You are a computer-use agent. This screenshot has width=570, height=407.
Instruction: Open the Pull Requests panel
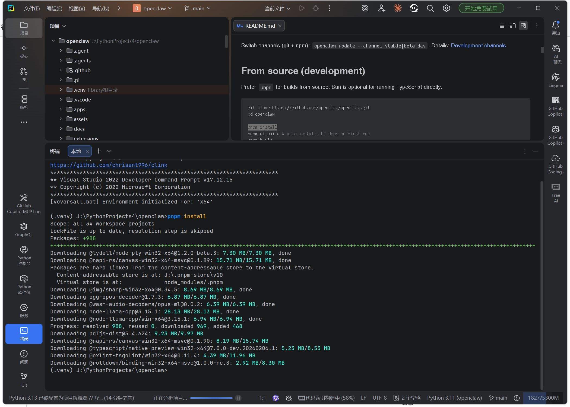(x=24, y=74)
